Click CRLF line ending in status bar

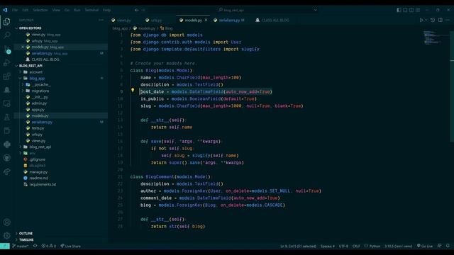(356, 246)
